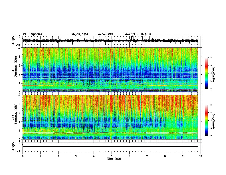Image resolution: width=226 pixels, height=175 pixels.
Task: Click the ch.2 frequency spectrogram panel
Action: click(x=110, y=117)
